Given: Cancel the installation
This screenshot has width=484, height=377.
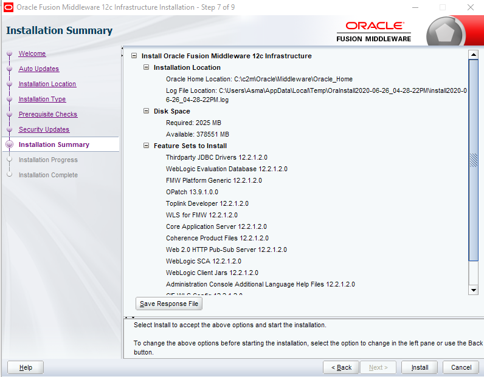Looking at the screenshot, I should pyautogui.click(x=461, y=367).
